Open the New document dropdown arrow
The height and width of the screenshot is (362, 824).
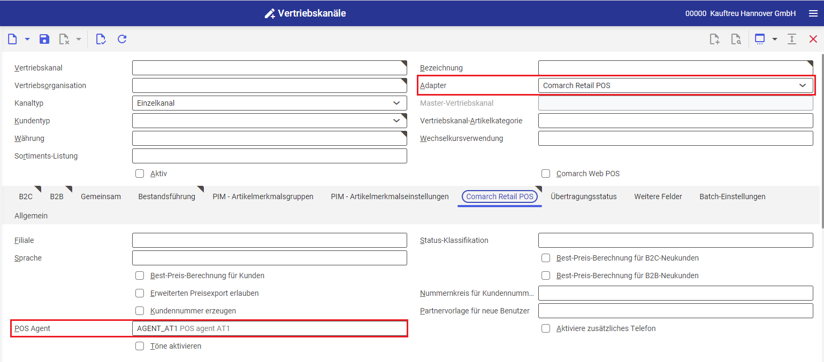27,39
